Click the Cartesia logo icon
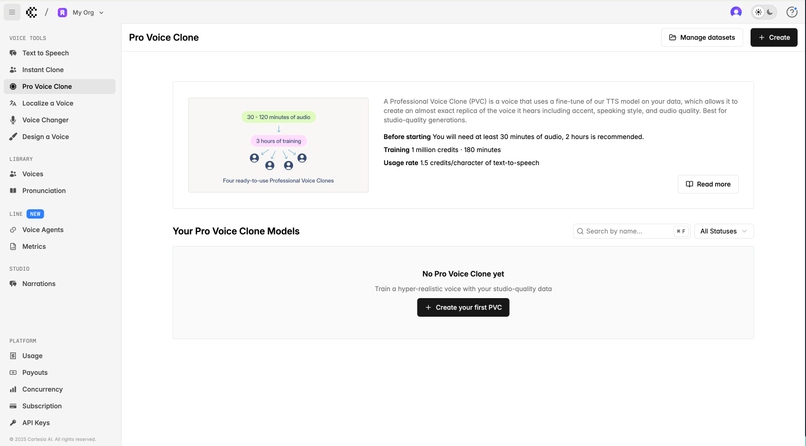The image size is (806, 446). click(x=32, y=13)
